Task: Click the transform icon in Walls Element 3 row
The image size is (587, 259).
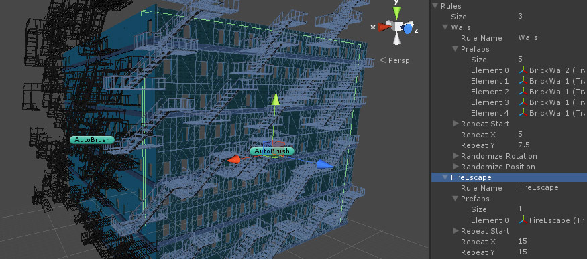Action: [523, 102]
